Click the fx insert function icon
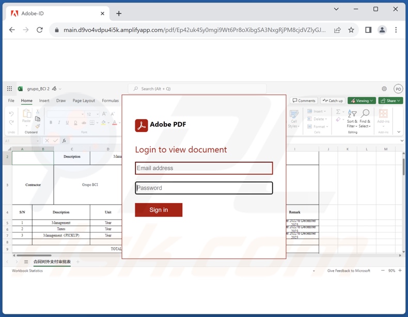The height and width of the screenshot is (317, 408). coord(64,141)
